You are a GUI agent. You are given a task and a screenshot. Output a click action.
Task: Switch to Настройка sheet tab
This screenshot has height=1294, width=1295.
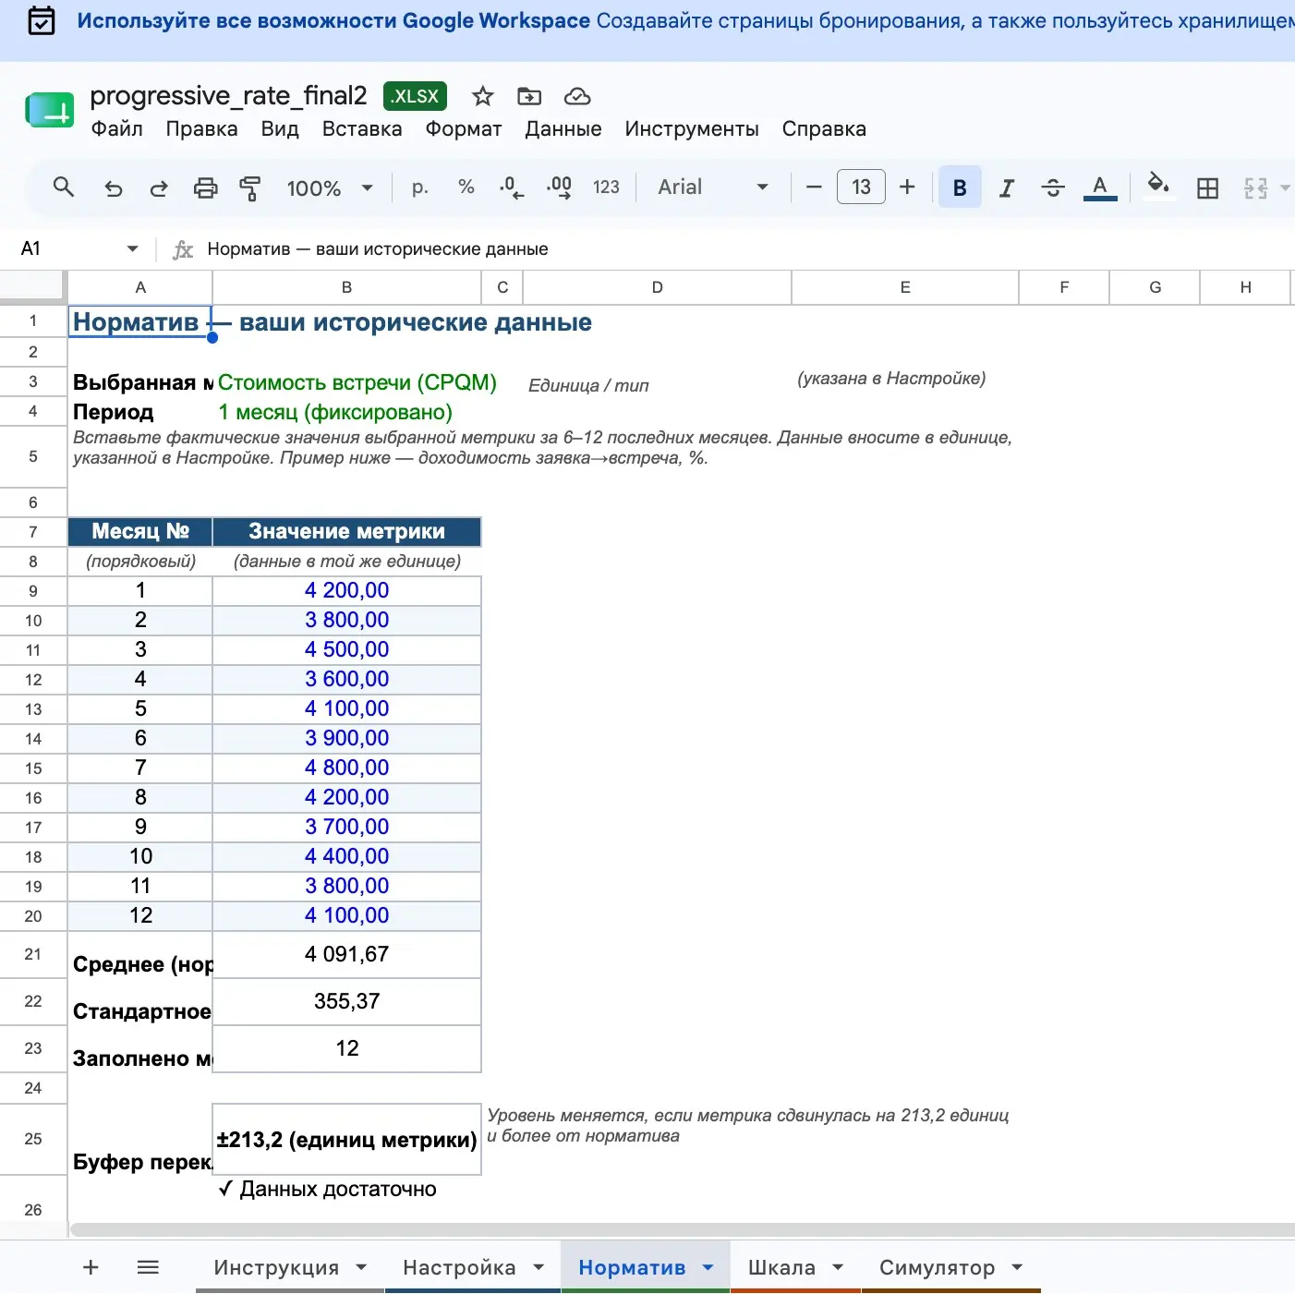click(459, 1267)
